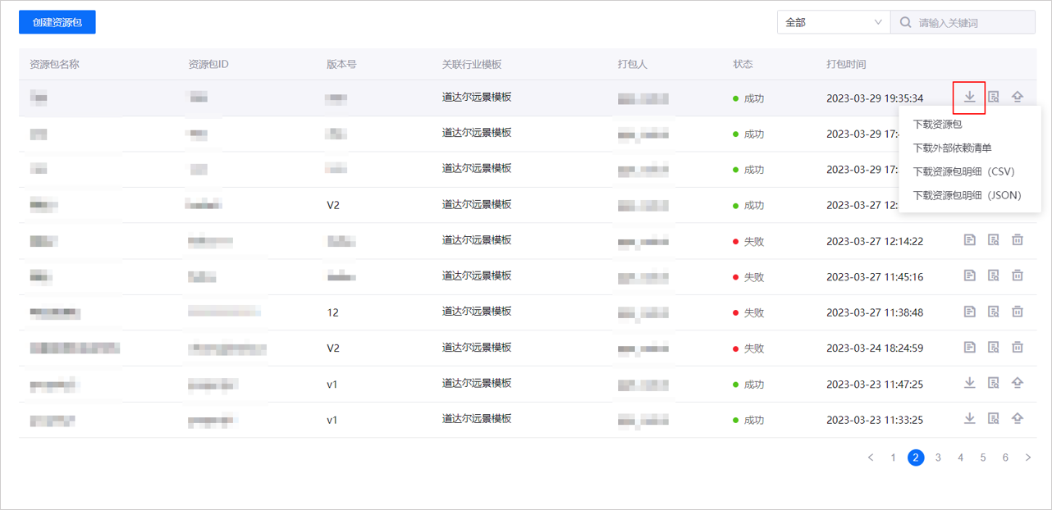Click the 创建资源包 button
This screenshot has height=510, width=1052.
point(57,22)
